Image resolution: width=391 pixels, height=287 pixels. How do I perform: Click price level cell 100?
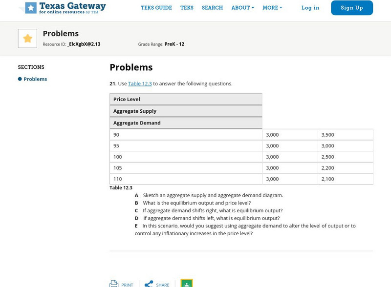click(x=186, y=157)
